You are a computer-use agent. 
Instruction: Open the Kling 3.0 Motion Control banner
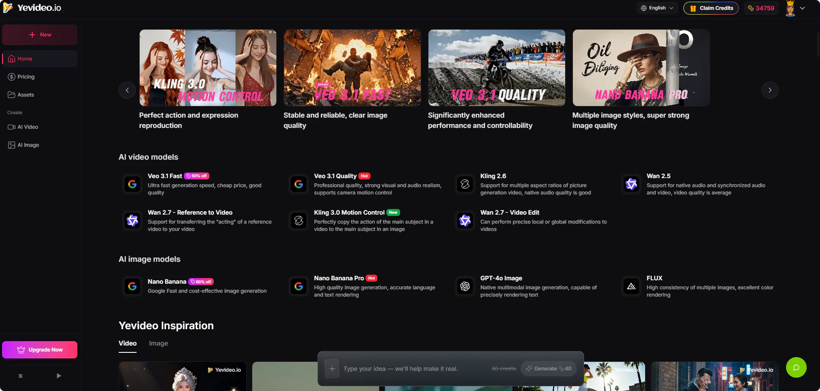point(208,68)
